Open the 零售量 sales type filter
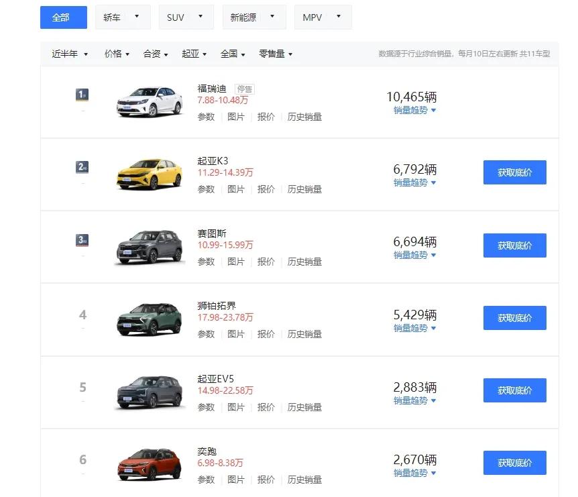578x497 pixels. click(x=276, y=54)
